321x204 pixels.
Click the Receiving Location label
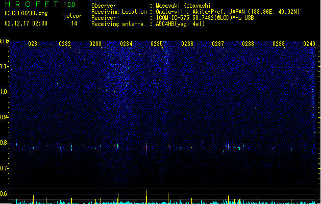(119, 12)
